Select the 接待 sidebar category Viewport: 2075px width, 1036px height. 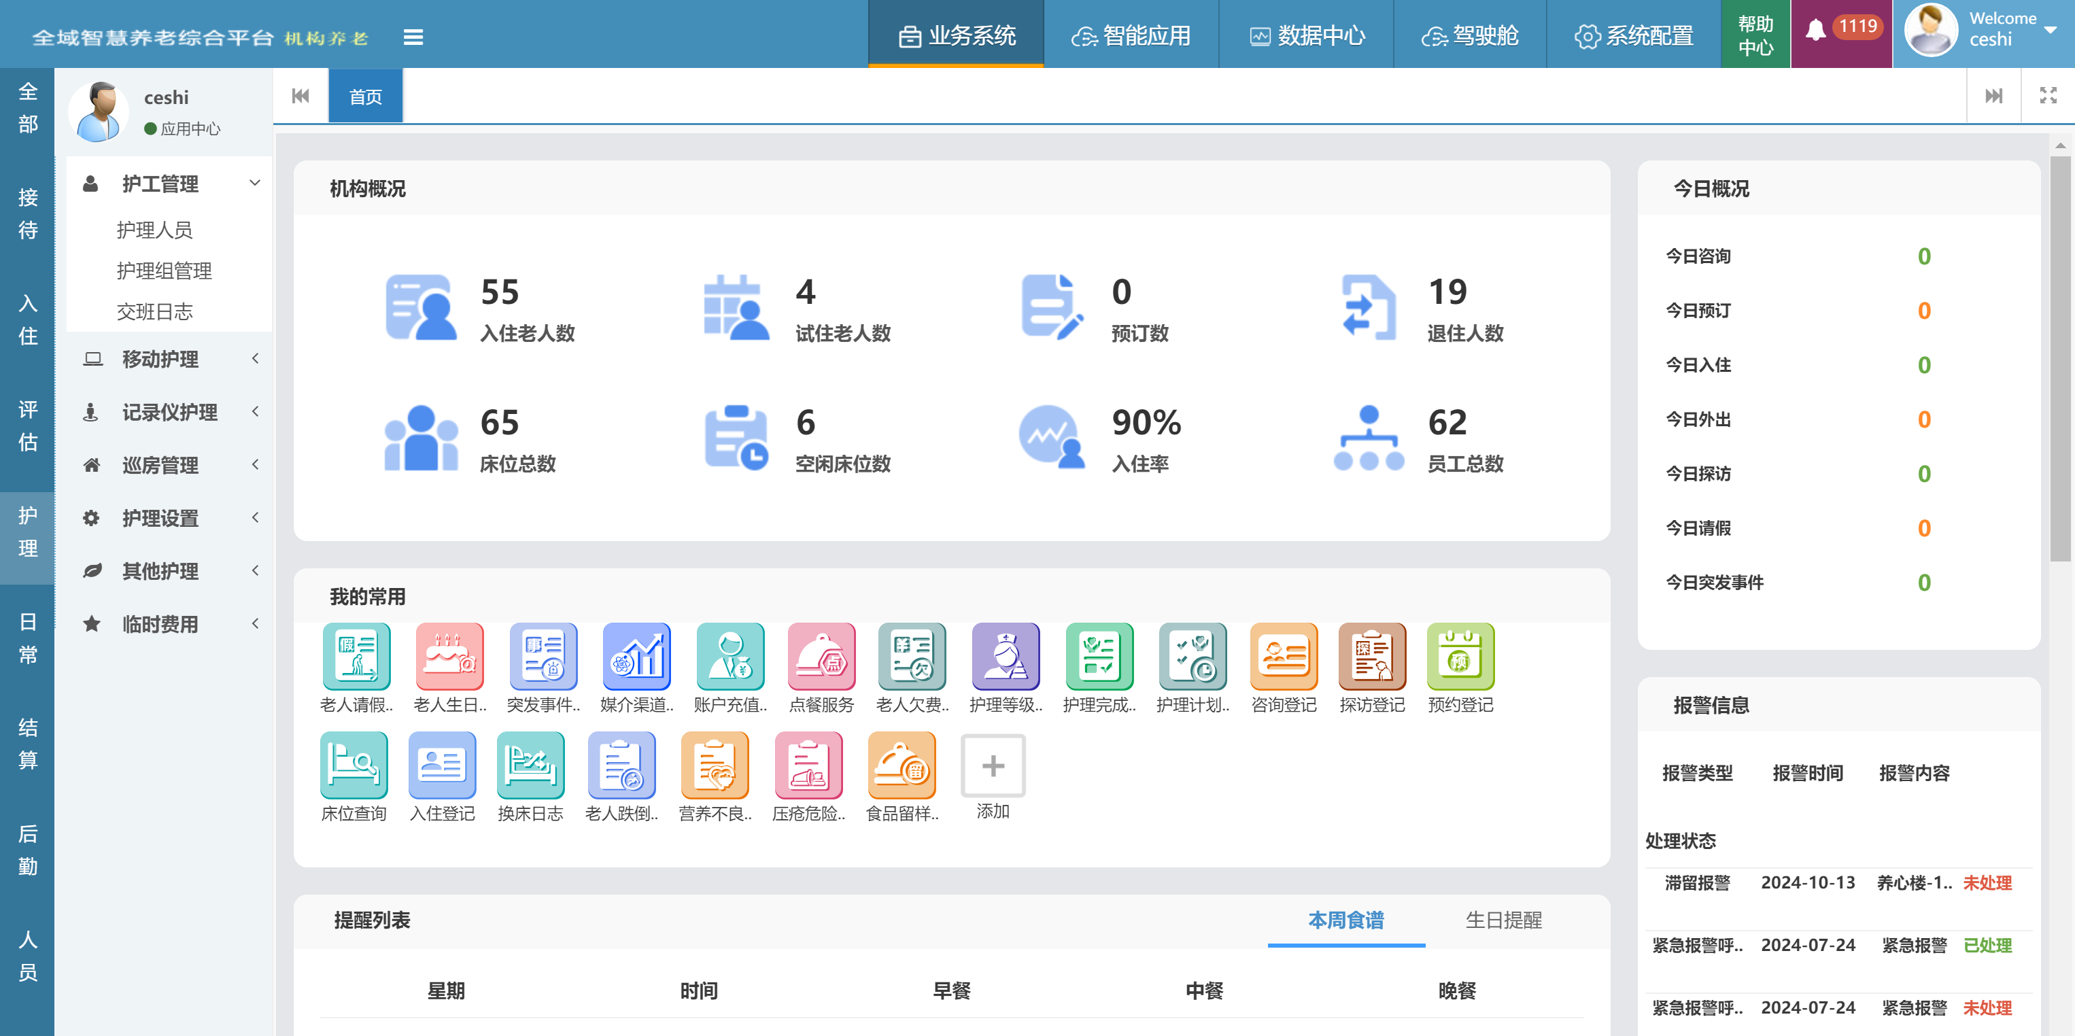click(27, 213)
